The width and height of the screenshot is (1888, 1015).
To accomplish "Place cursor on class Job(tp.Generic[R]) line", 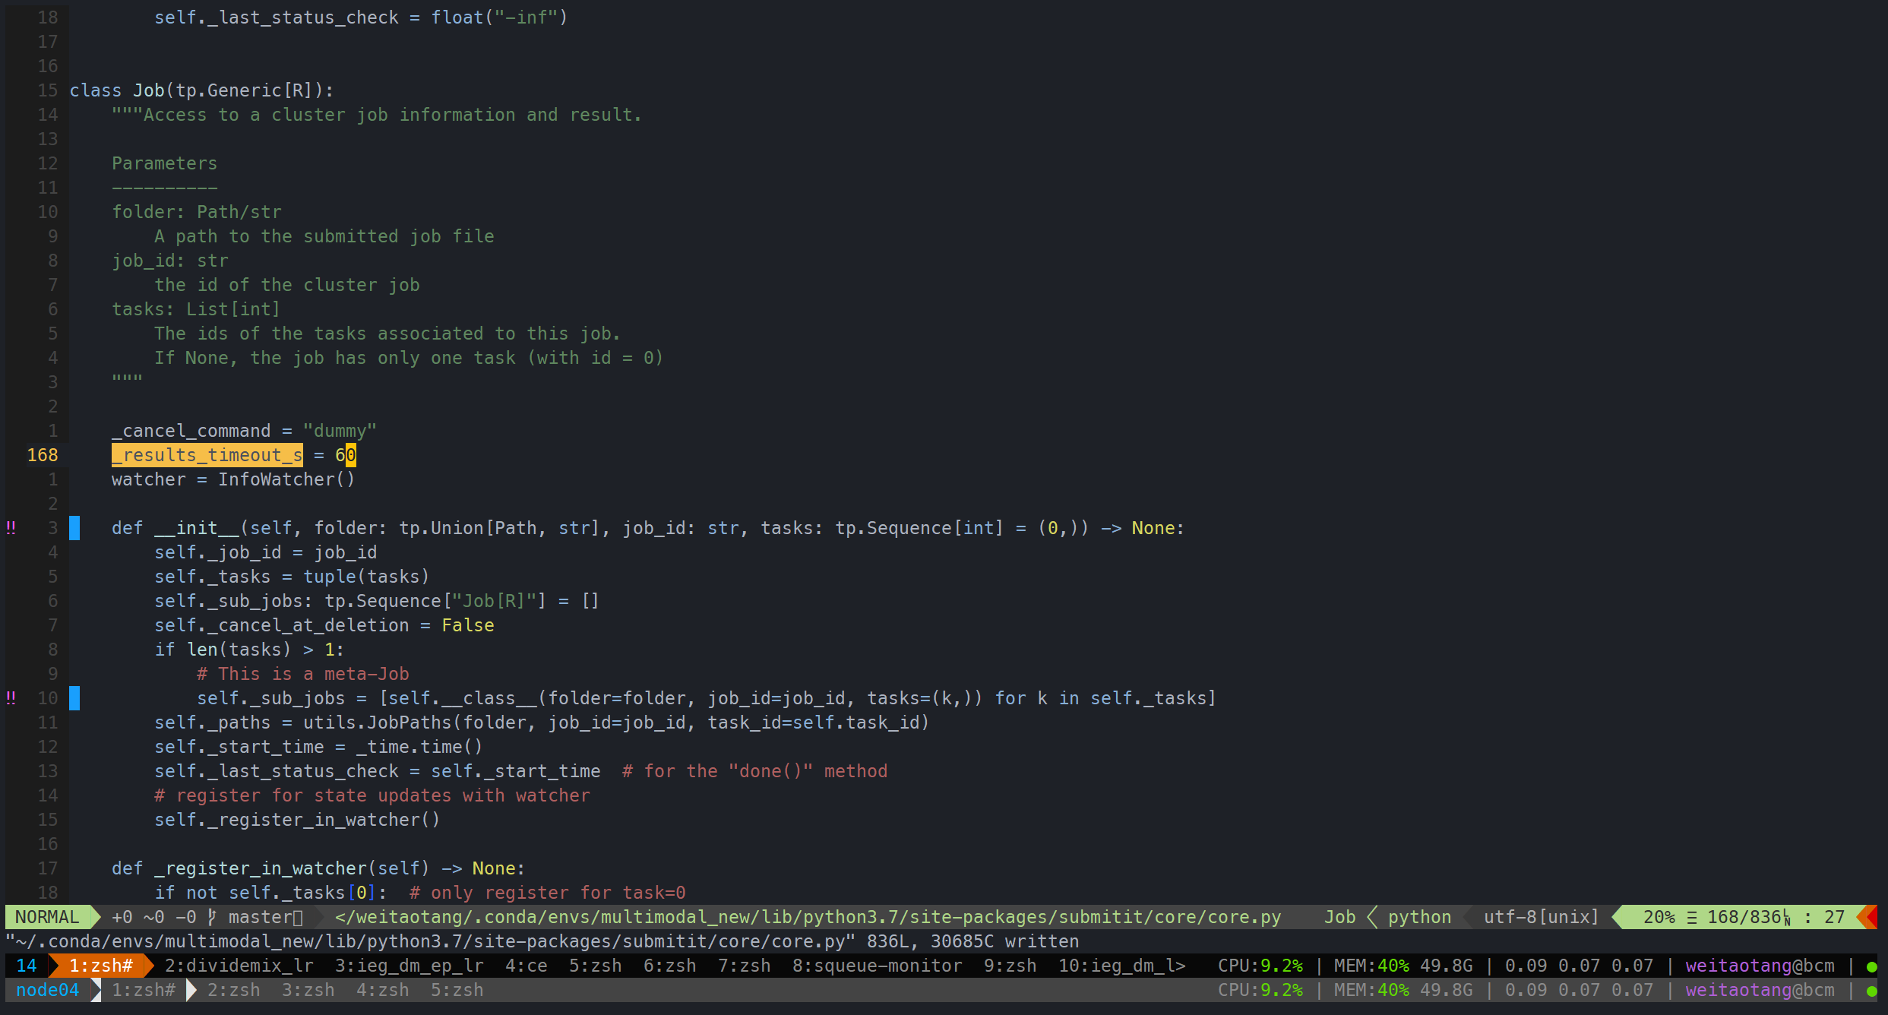I will [x=201, y=90].
